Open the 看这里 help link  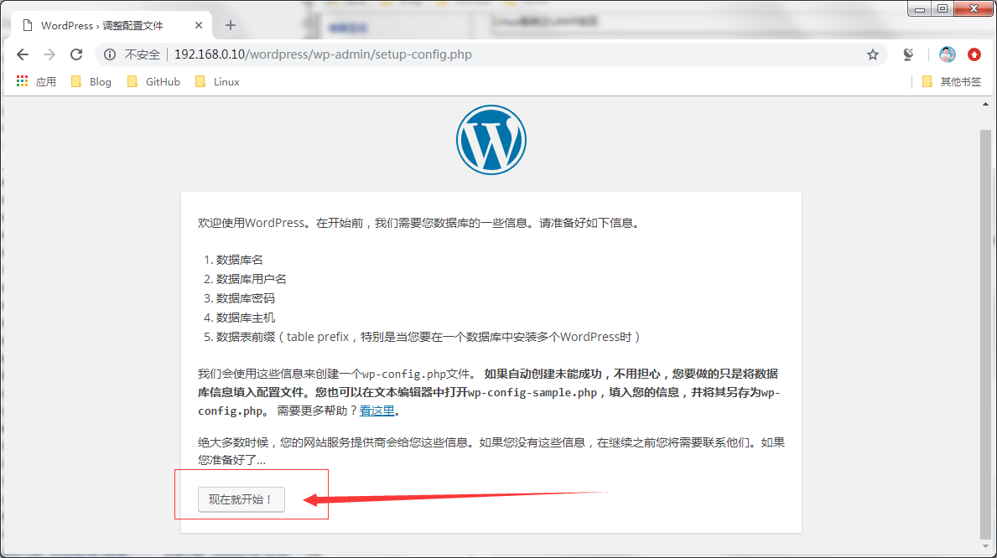tap(376, 411)
